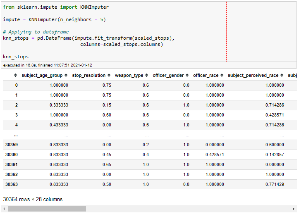Sort by the stop_resolution column icon
This screenshot has width=299, height=214.
pos(109,75)
